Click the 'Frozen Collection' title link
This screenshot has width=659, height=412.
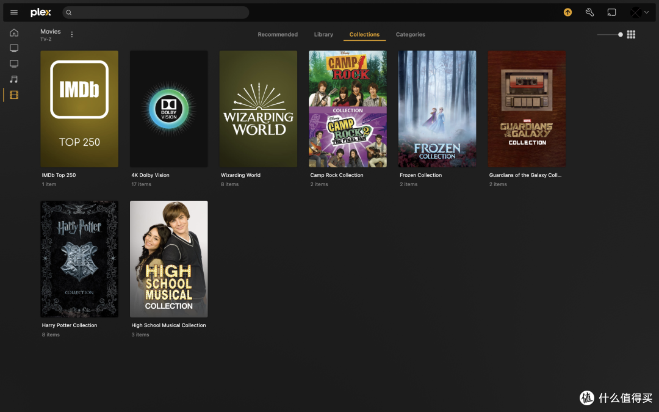point(420,175)
